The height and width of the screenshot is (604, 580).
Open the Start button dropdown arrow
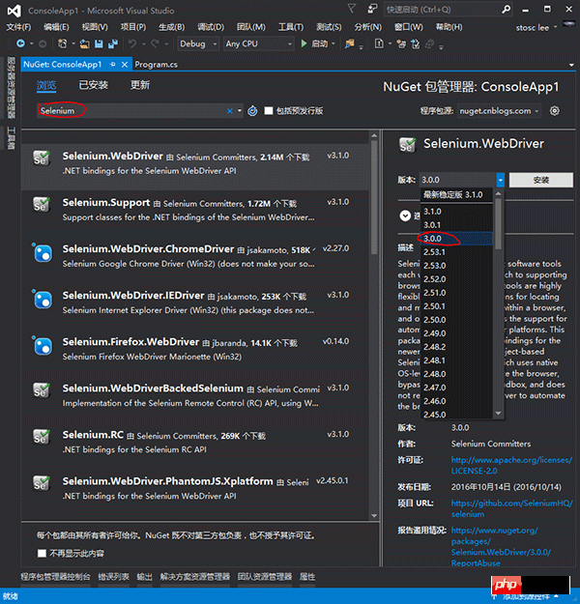point(333,43)
